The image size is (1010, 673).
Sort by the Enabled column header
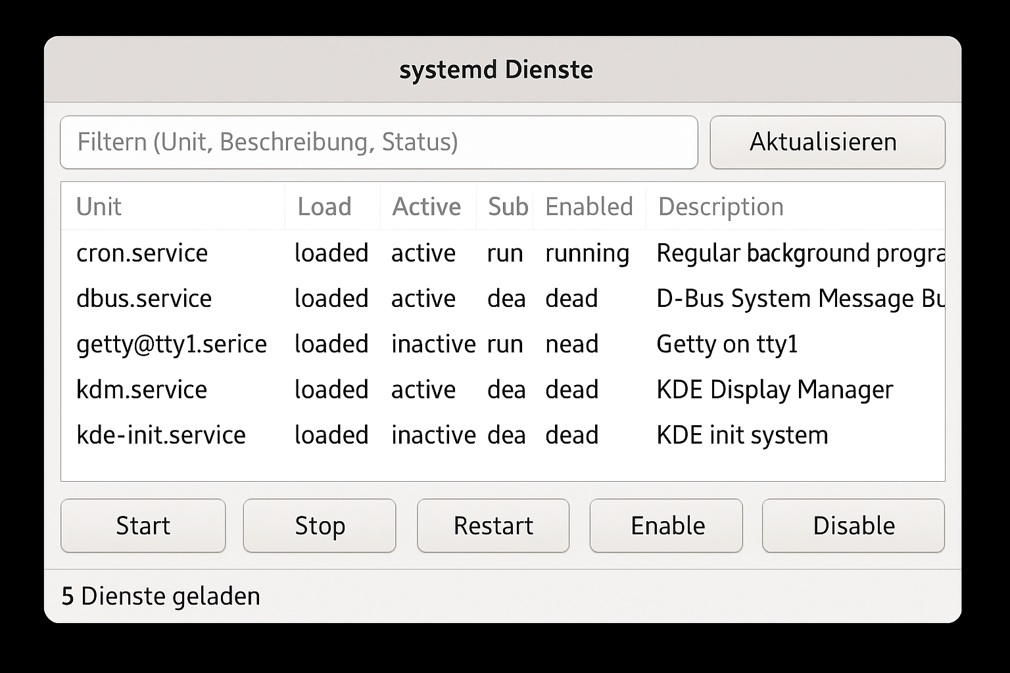[589, 206]
